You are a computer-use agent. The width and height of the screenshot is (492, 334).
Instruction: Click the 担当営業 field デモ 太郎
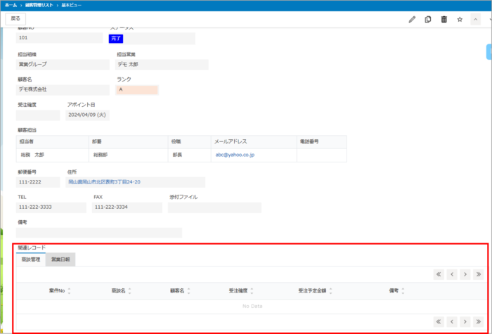[162, 65]
